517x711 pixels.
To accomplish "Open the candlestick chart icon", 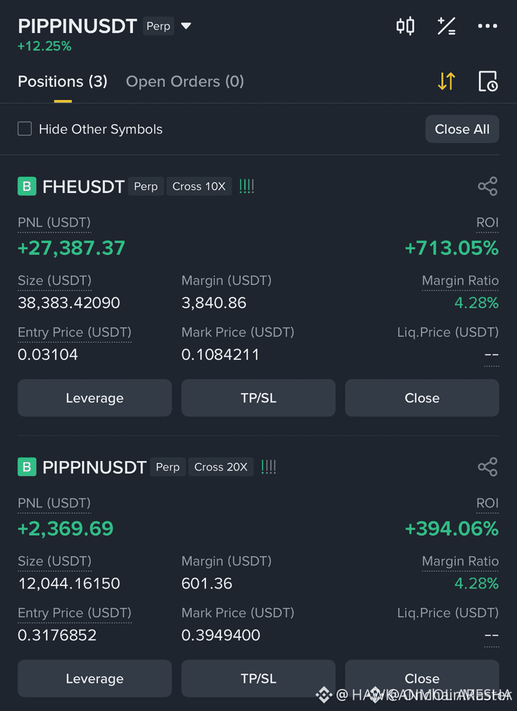I will [x=405, y=26].
